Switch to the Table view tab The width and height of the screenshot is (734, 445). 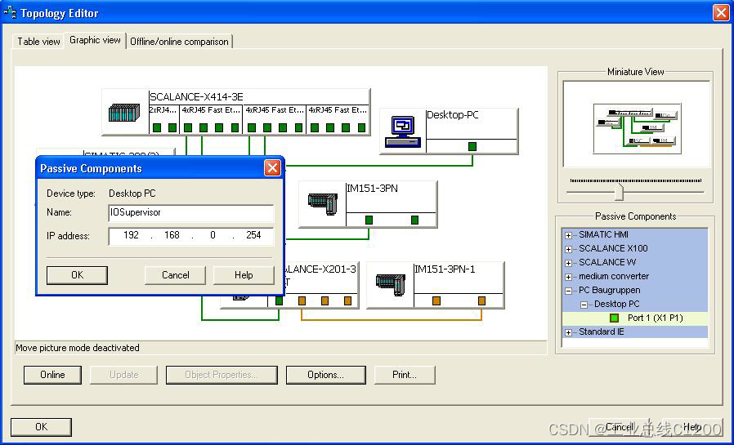[38, 42]
